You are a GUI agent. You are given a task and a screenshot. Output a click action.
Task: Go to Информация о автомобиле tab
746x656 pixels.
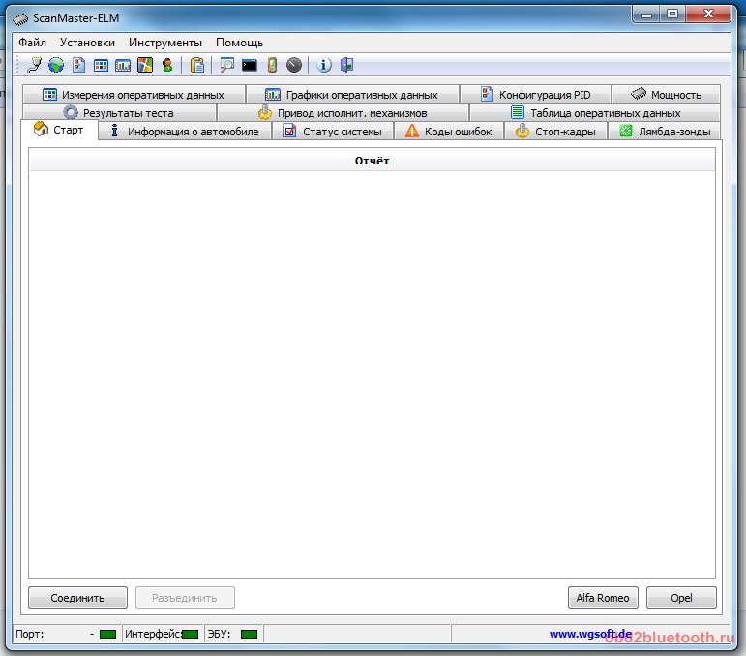pyautogui.click(x=184, y=132)
